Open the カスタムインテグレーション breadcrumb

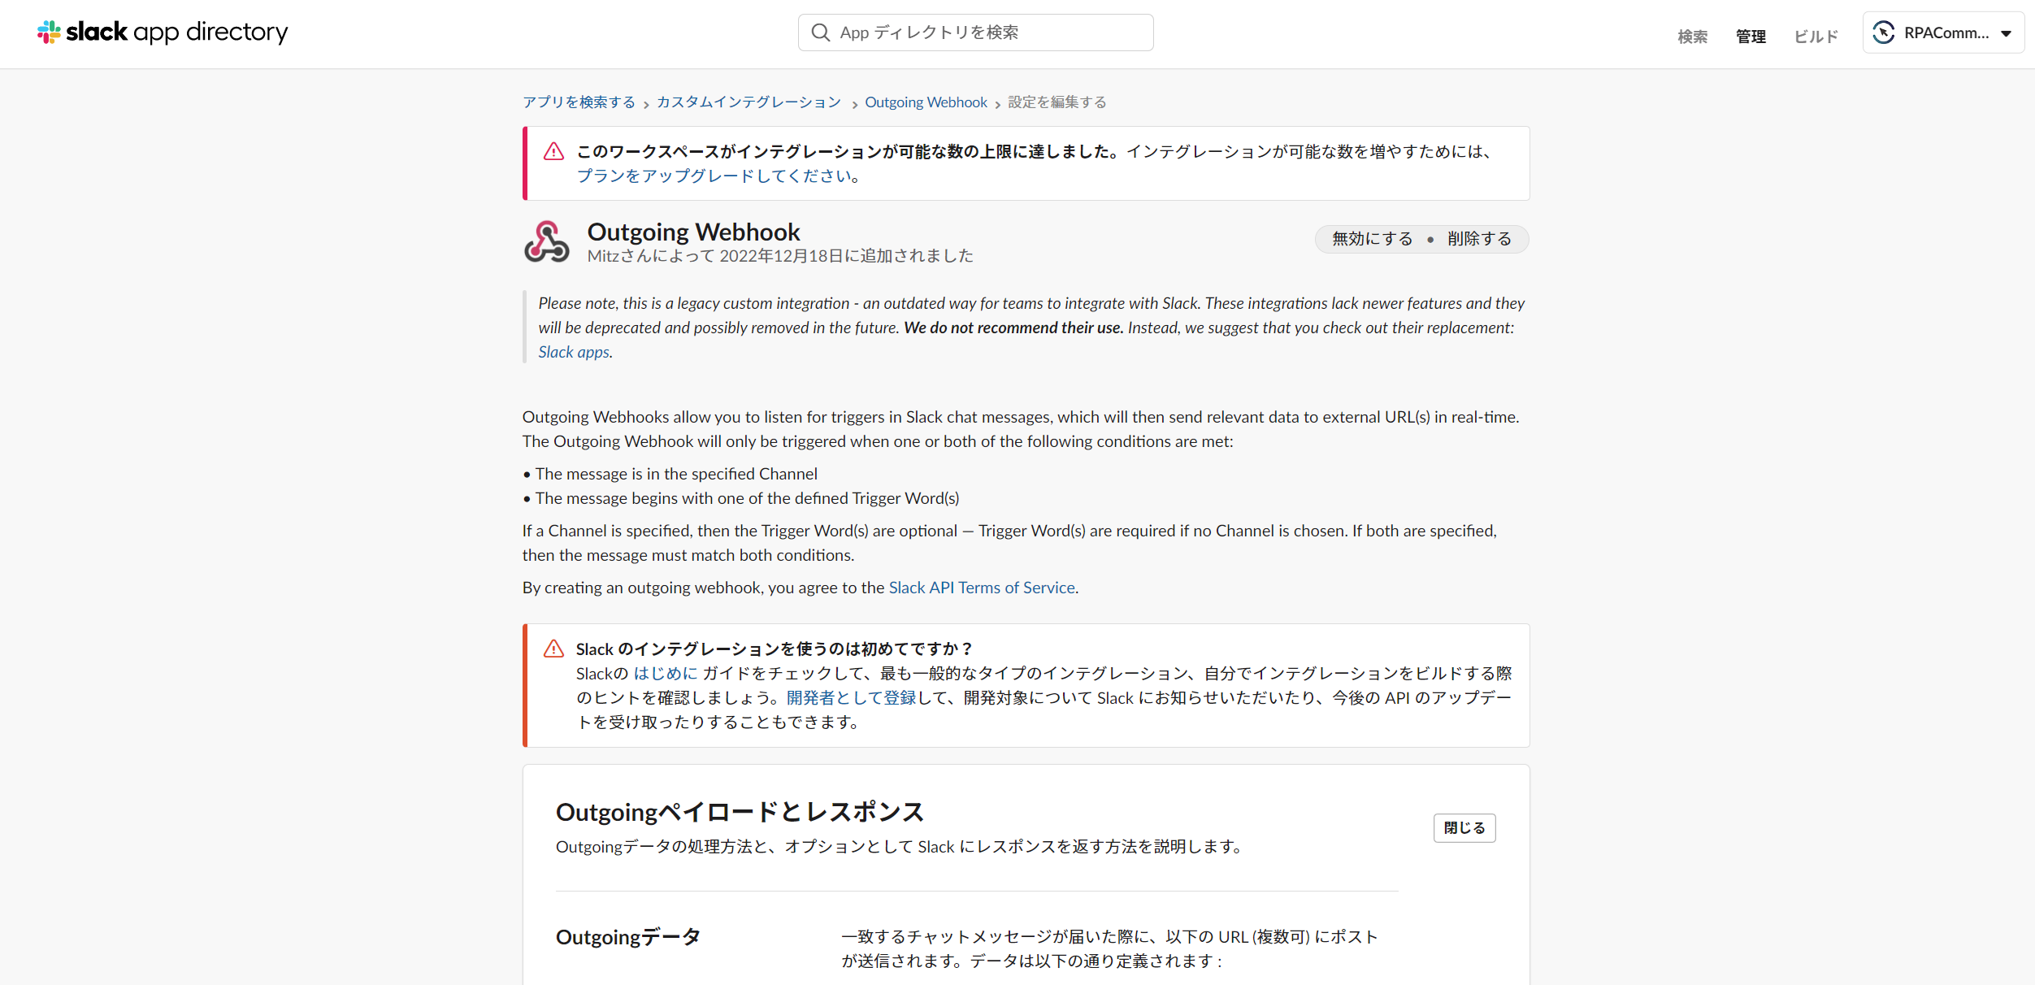pyautogui.click(x=748, y=102)
